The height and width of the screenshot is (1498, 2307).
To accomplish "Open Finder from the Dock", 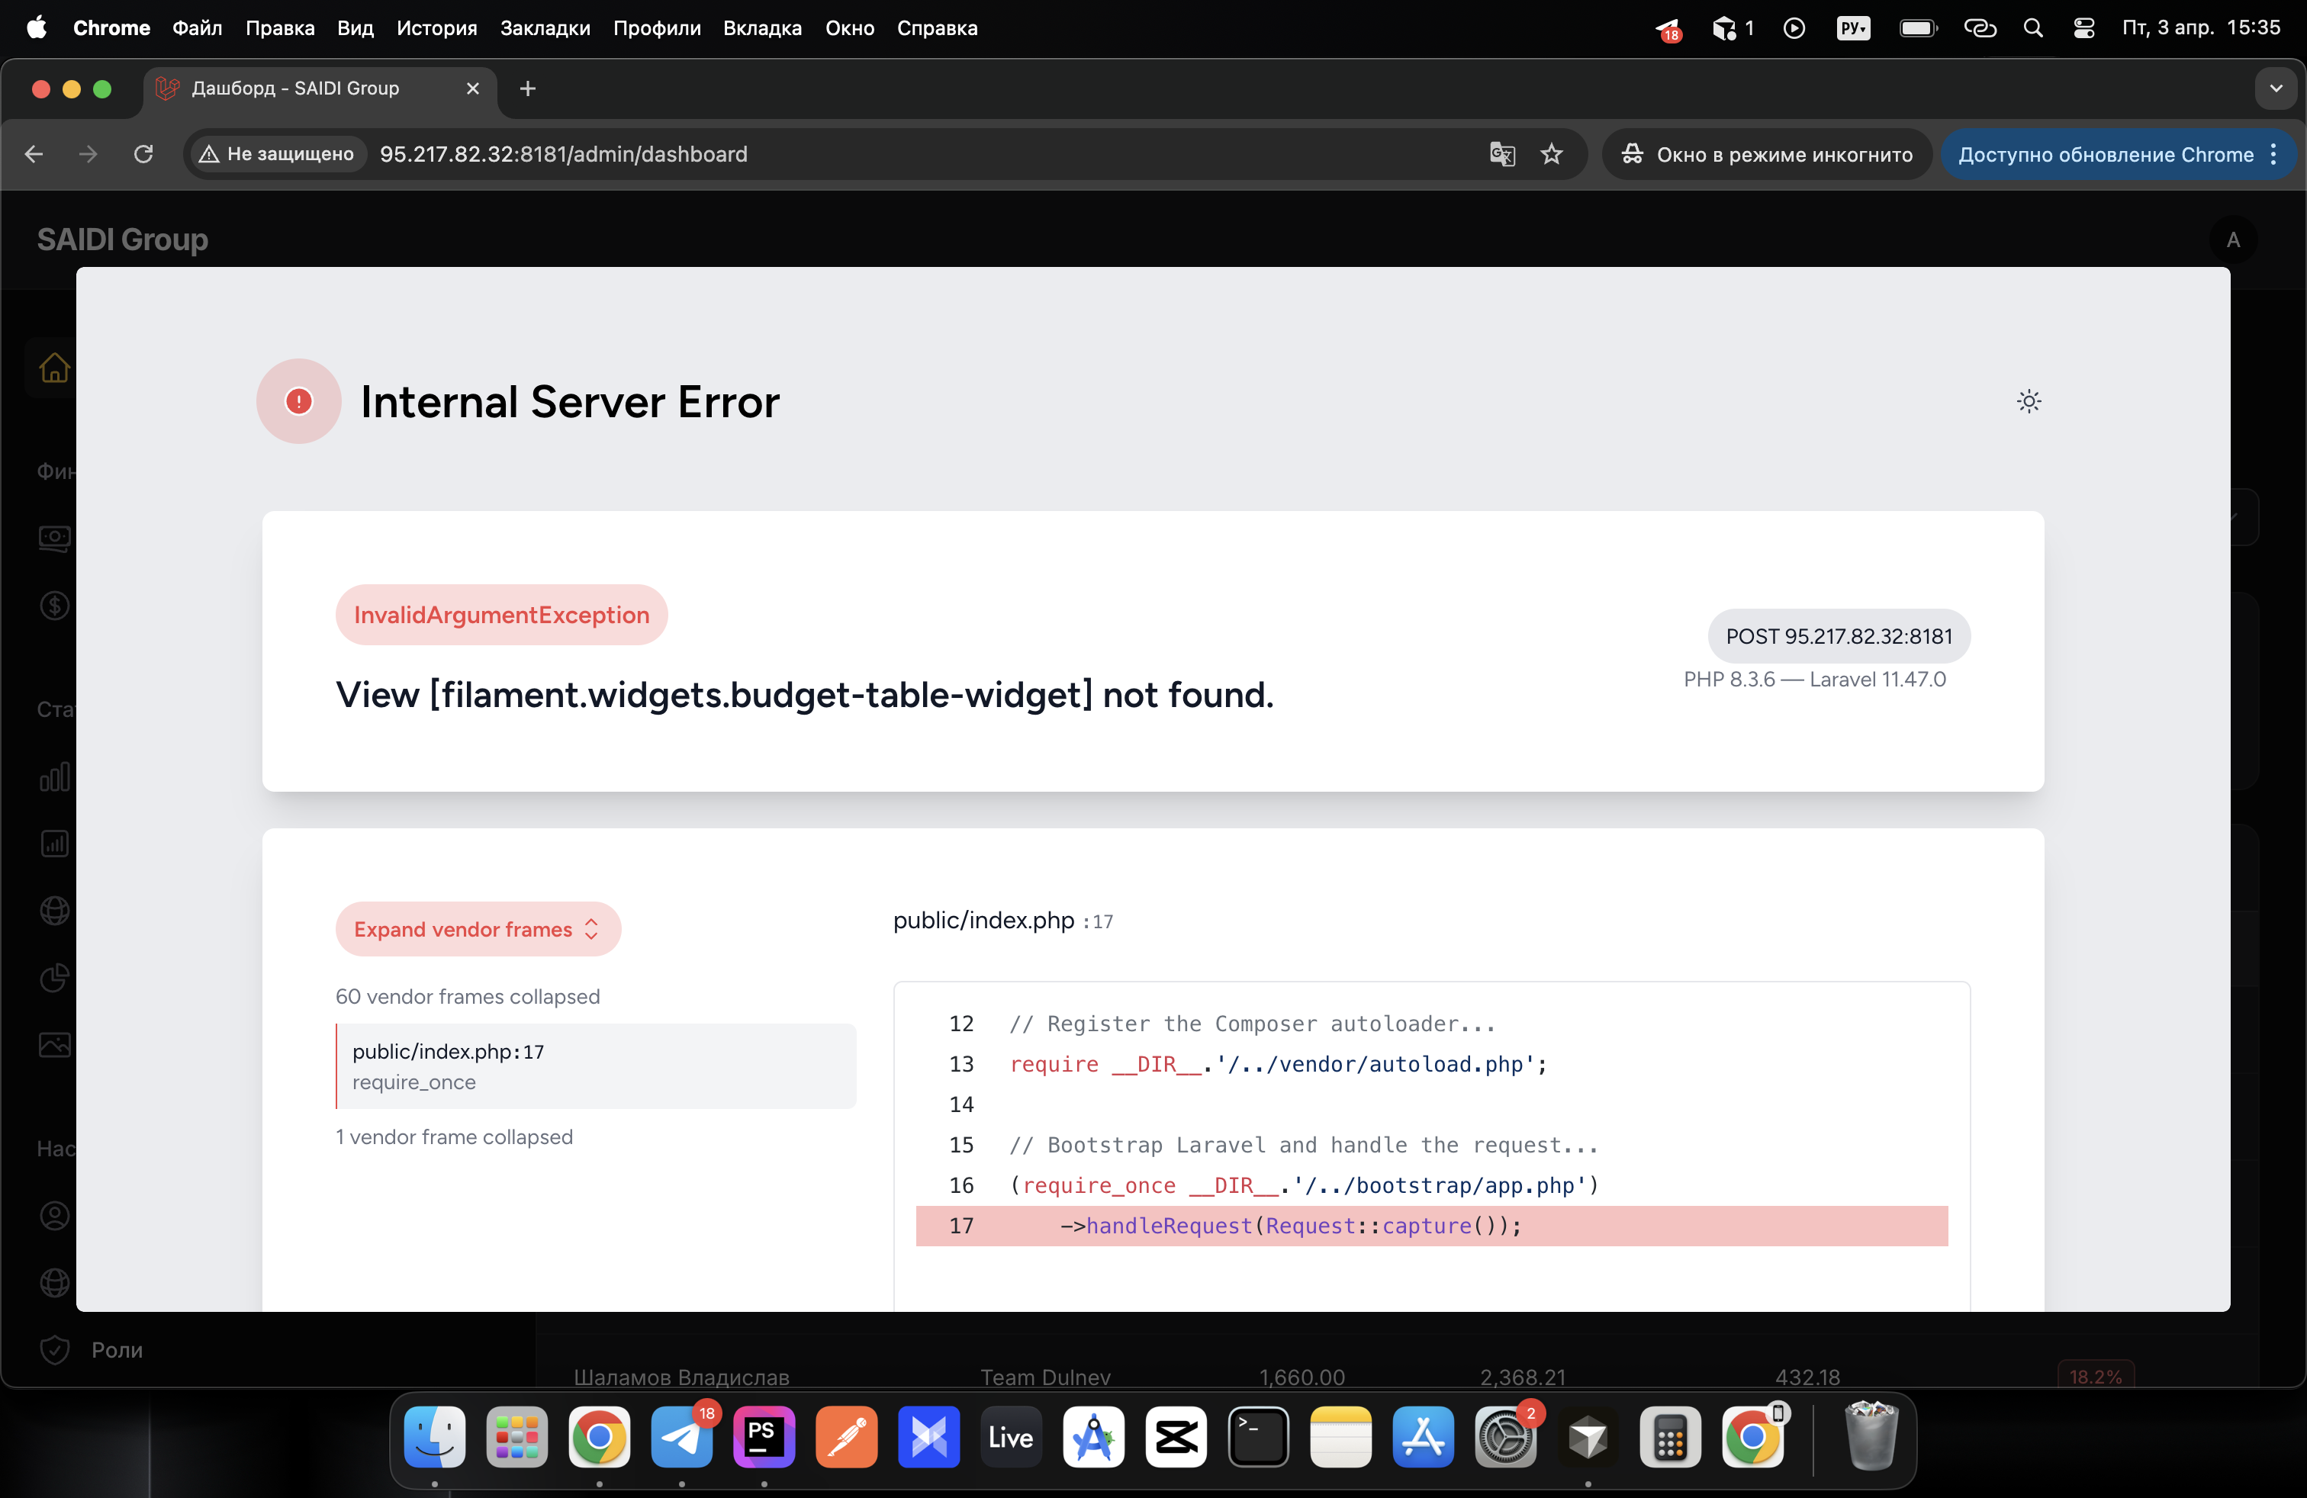I will point(434,1437).
